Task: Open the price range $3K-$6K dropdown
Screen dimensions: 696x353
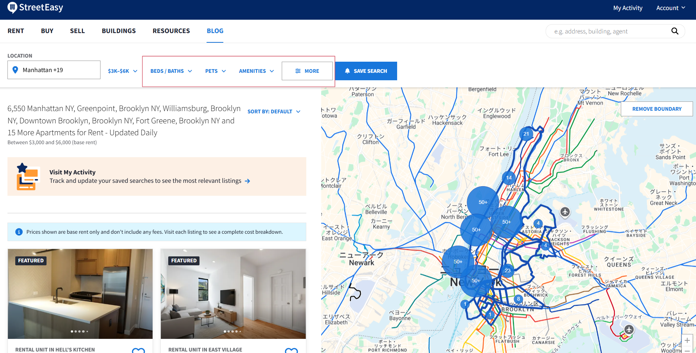Action: pos(122,71)
